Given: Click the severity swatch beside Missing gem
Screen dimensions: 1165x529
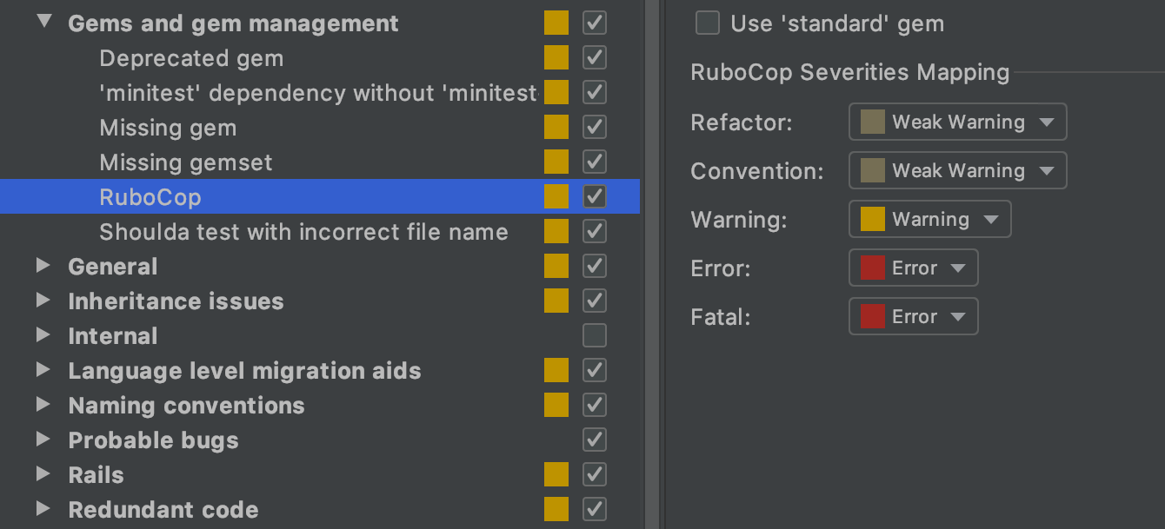Looking at the screenshot, I should [556, 127].
